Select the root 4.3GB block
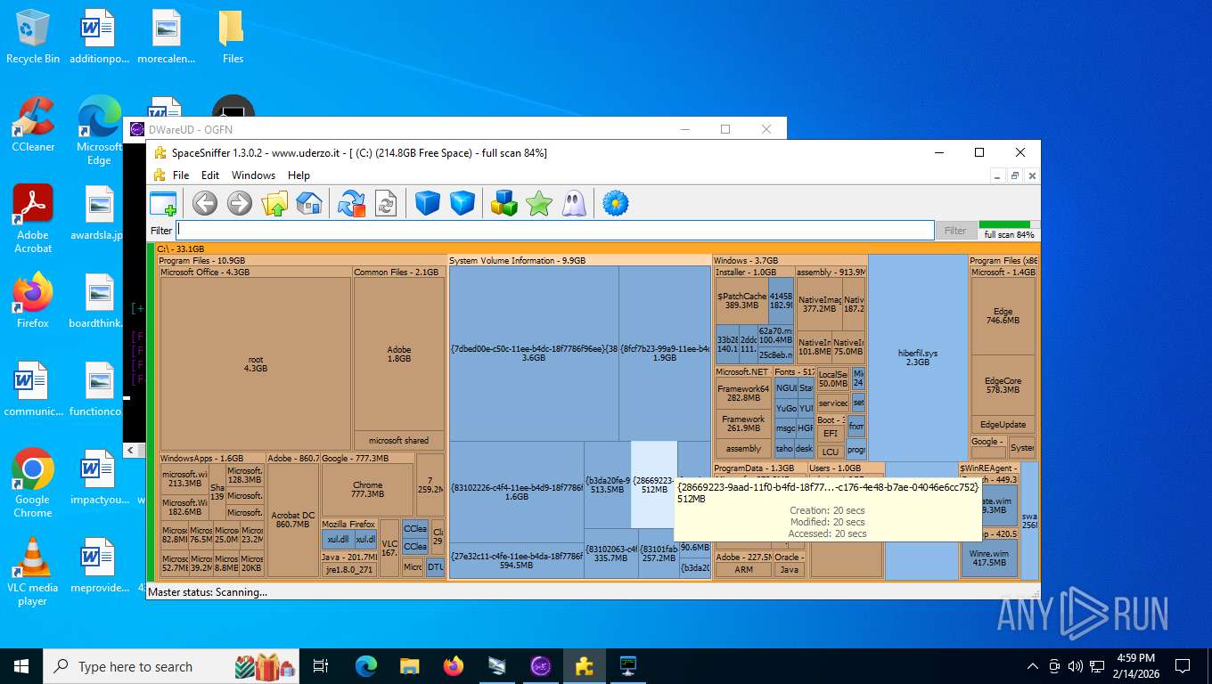The height and width of the screenshot is (684, 1212). 256,363
